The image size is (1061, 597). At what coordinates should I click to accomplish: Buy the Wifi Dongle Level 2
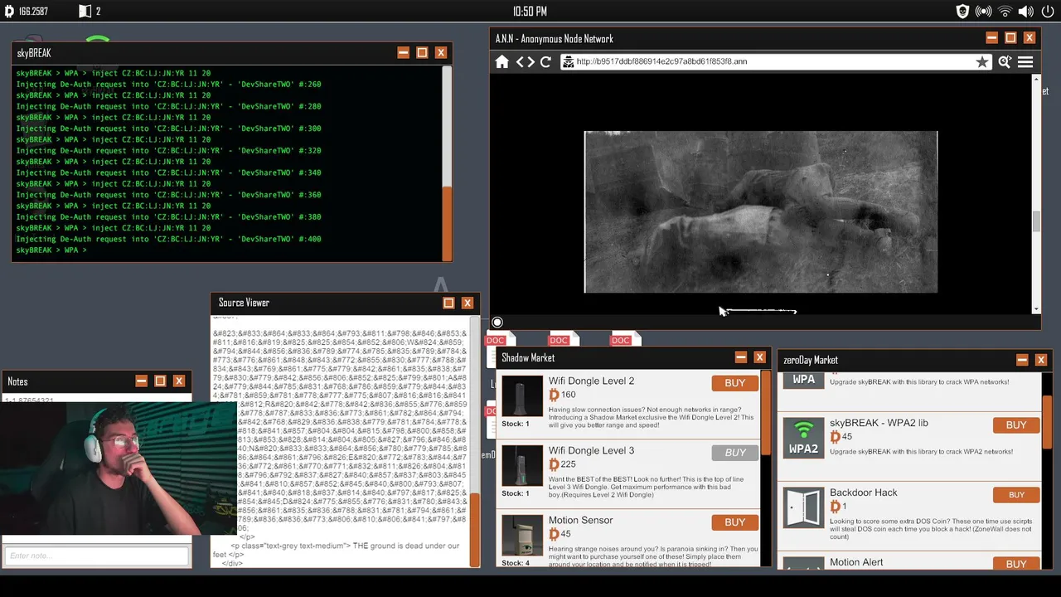(x=734, y=383)
